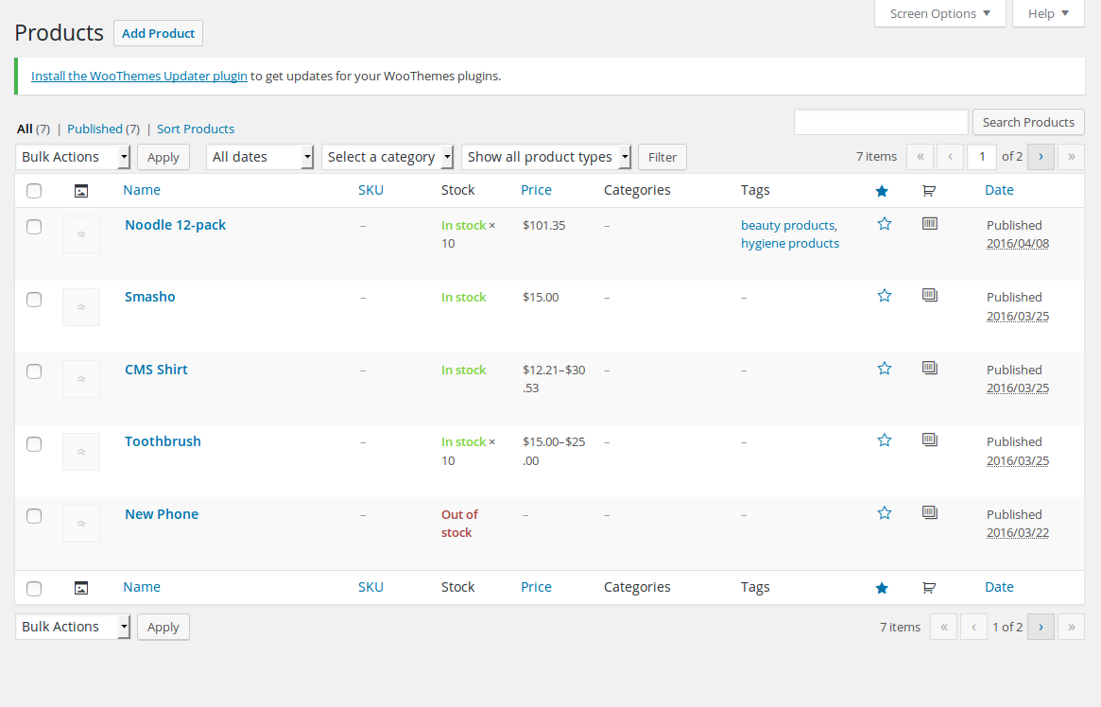Click the product search input field
The image size is (1101, 707).
[x=881, y=122]
